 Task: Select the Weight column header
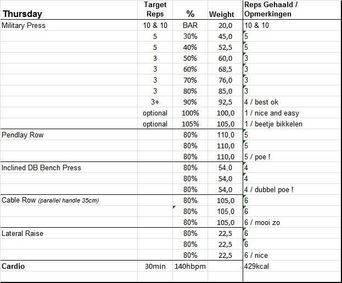222,14
